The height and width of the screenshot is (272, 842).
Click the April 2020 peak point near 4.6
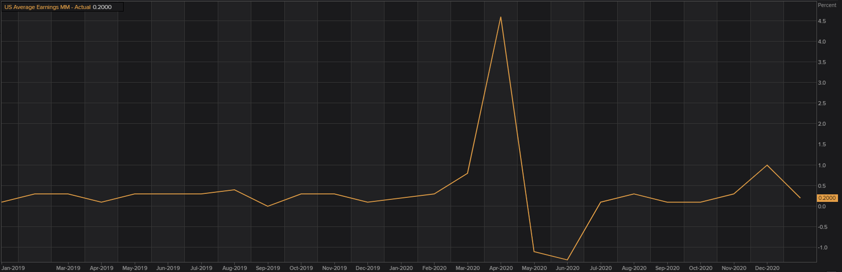point(501,17)
